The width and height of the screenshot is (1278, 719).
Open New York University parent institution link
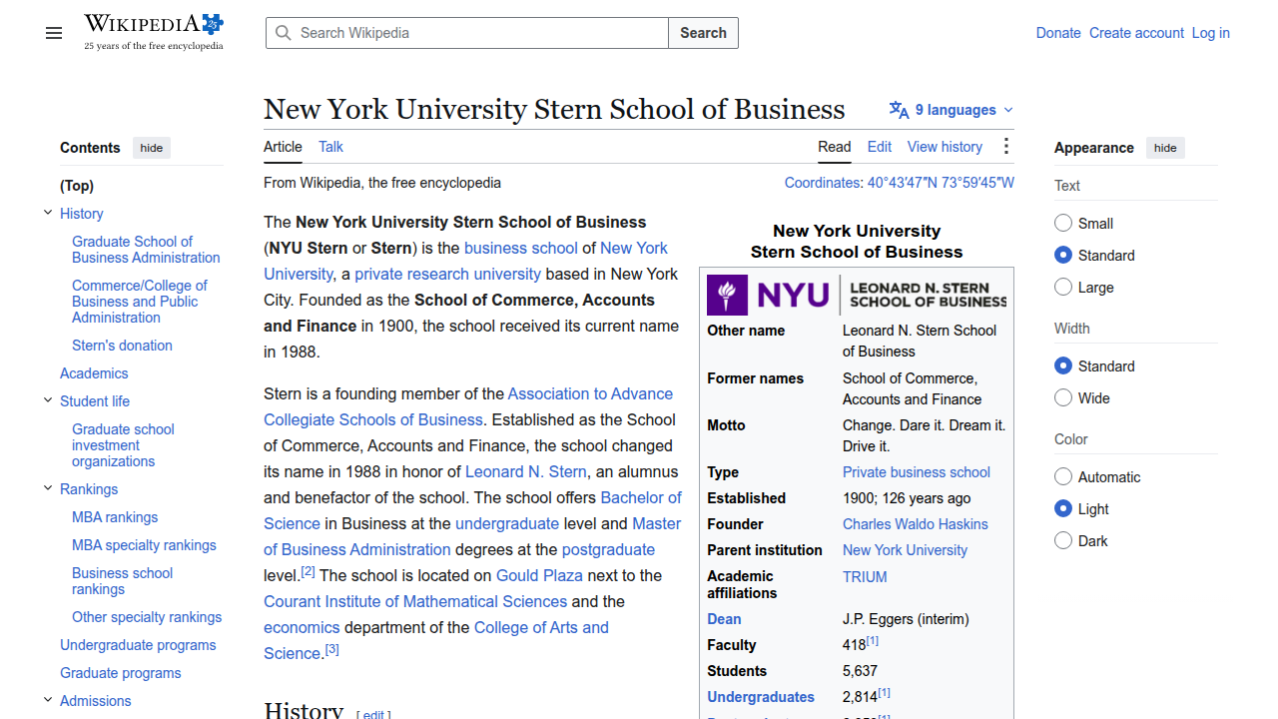(905, 550)
